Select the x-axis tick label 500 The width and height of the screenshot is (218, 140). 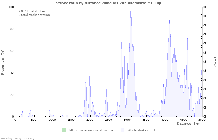[x=34, y=120]
